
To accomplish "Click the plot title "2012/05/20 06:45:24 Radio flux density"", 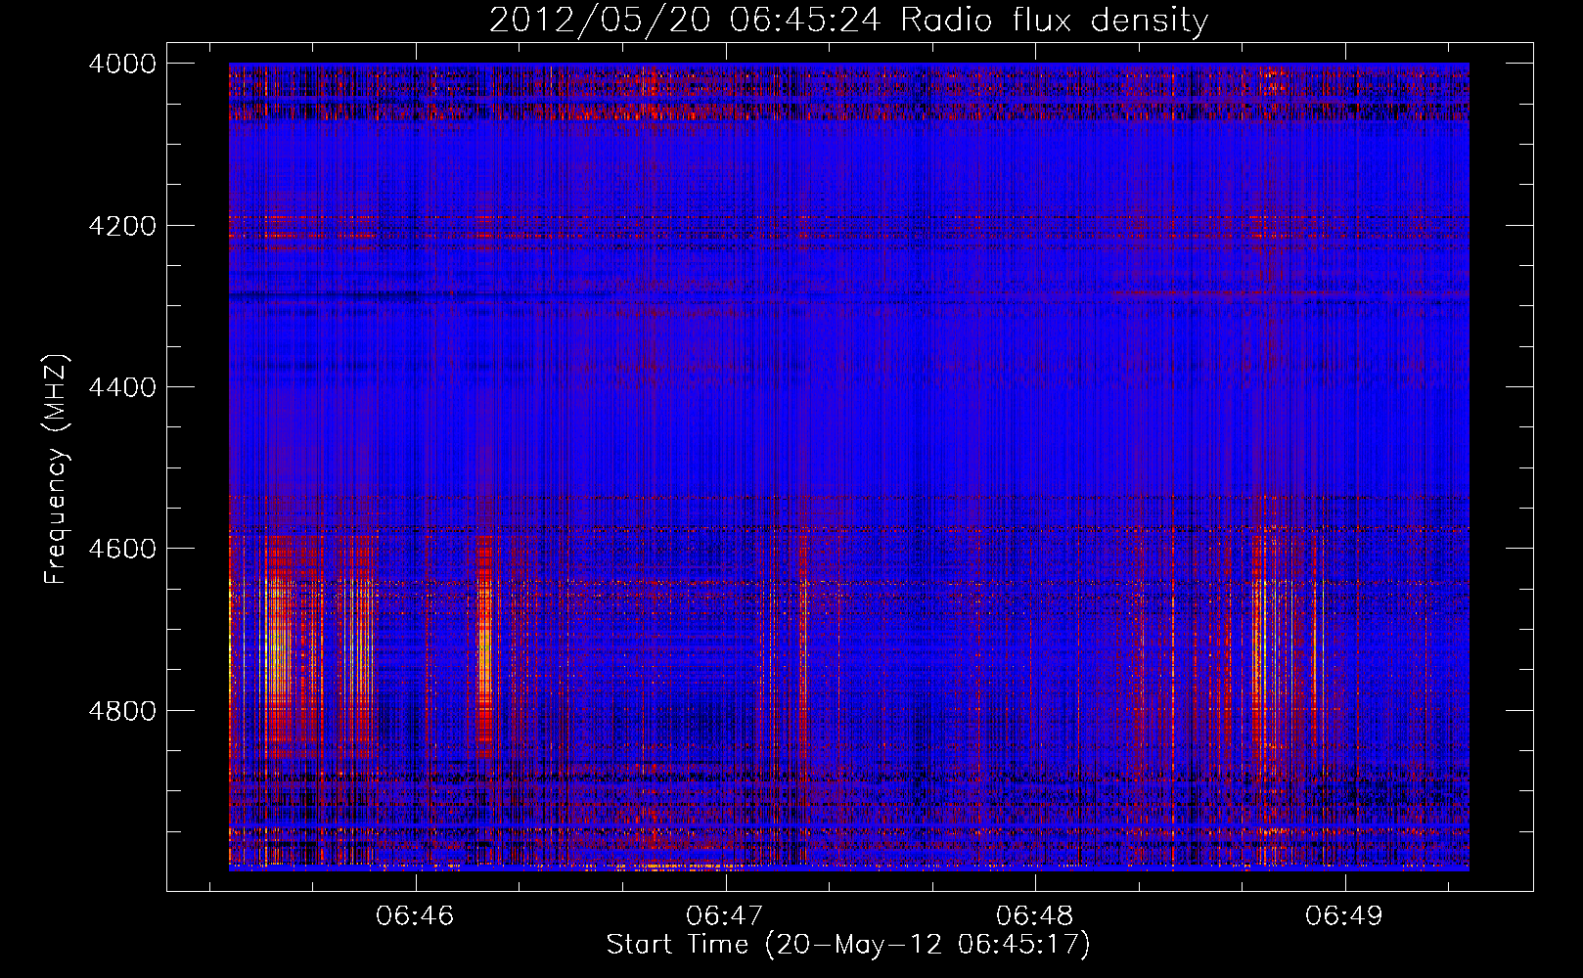I will (x=848, y=20).
